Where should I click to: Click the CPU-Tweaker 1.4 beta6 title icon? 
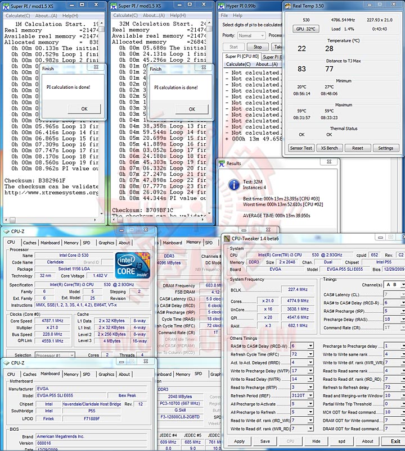[227, 239]
